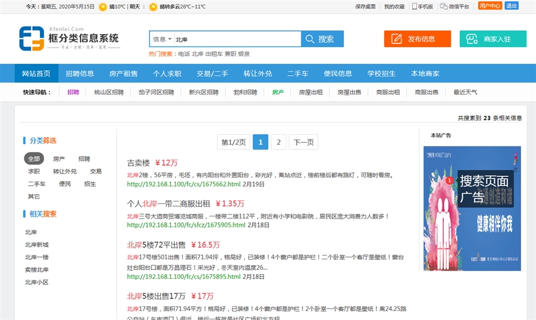Image resolution: width=536 pixels, height=320 pixels.
Task: Select the 房产 category filter
Action: pyautogui.click(x=59, y=159)
